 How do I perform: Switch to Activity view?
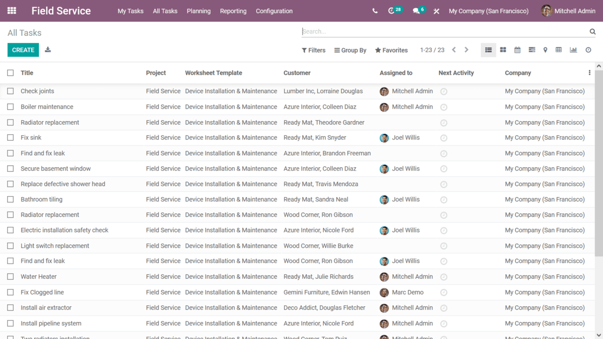tap(588, 49)
